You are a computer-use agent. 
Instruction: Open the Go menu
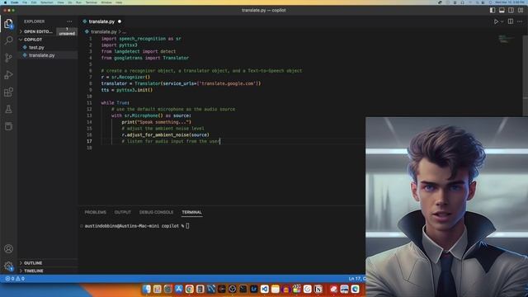(x=70, y=2)
